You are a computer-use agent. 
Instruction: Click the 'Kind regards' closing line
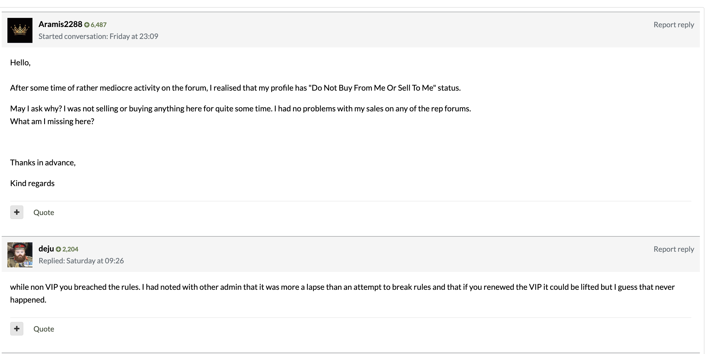click(x=32, y=183)
